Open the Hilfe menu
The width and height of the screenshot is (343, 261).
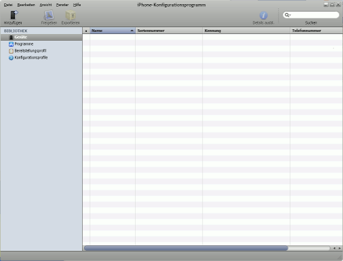pos(77,5)
